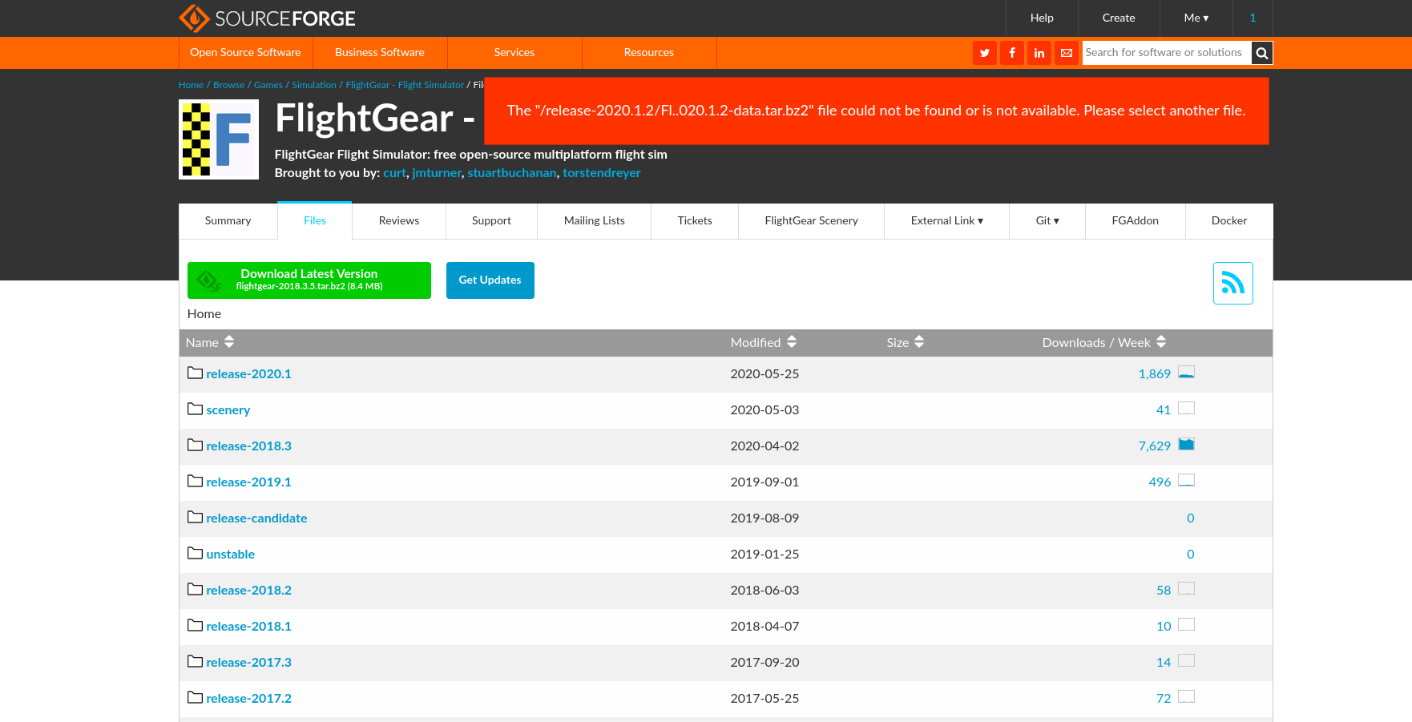
Task: Share on Twitter icon
Action: [985, 53]
